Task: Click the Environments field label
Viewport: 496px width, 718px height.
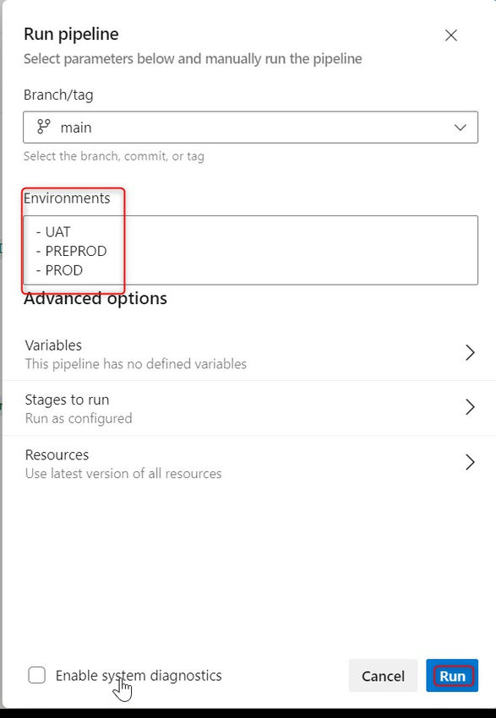Action: tap(67, 199)
